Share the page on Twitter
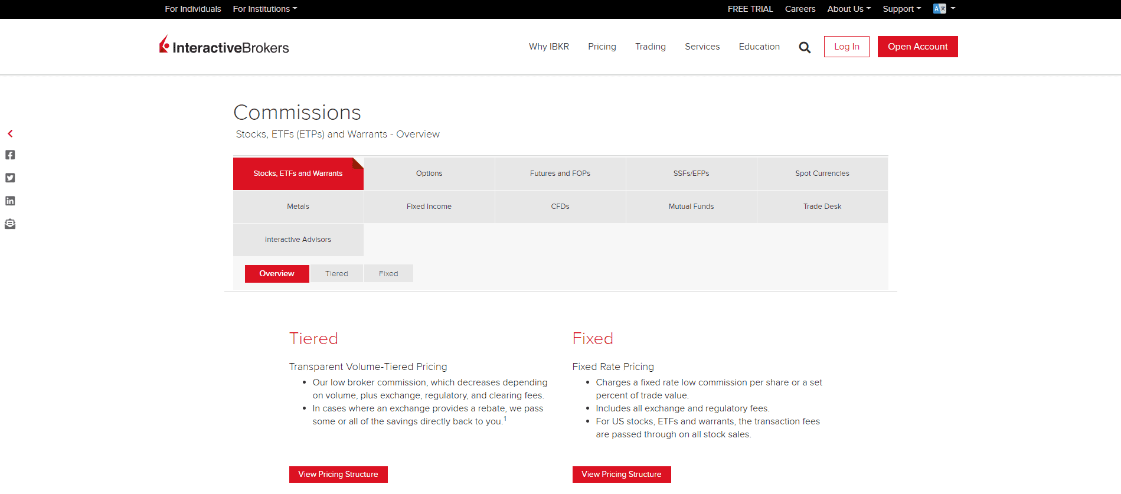Viewport: 1121px width, 494px height. click(x=10, y=178)
